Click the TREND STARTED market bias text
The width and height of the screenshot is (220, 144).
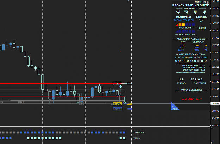(184, 20)
